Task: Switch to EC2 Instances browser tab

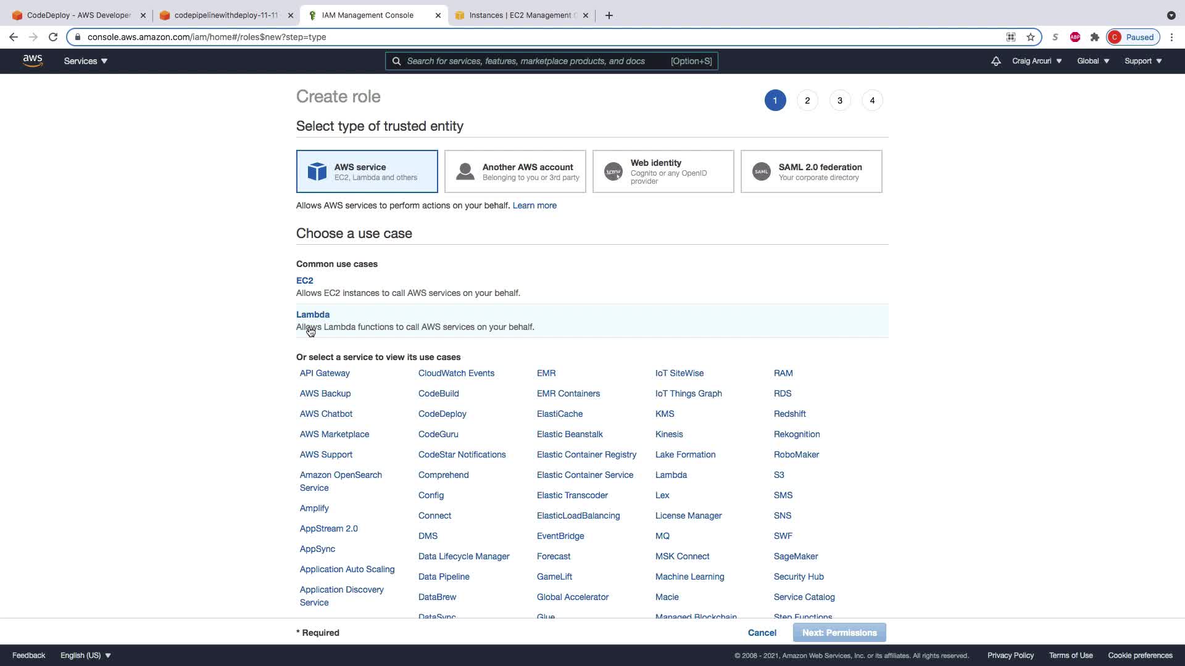Action: click(522, 15)
